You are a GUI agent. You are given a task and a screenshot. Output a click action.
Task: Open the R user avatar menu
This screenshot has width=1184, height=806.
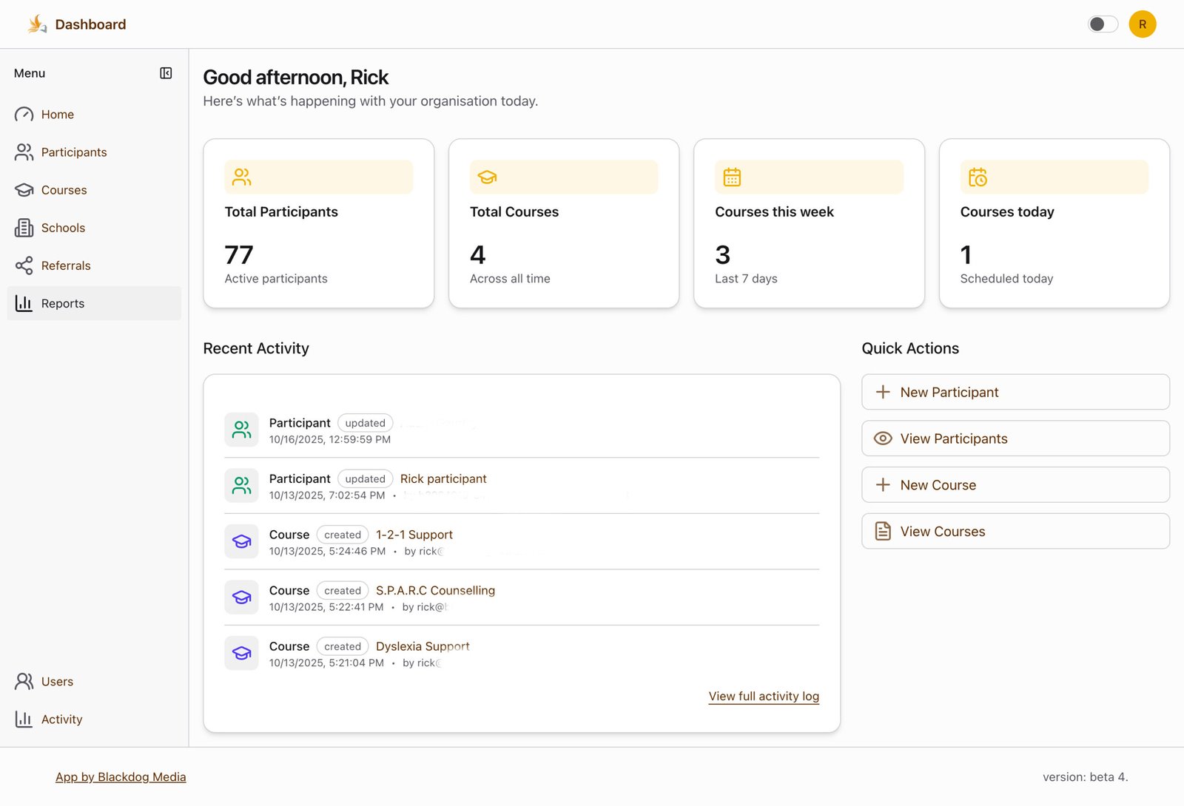(1142, 24)
